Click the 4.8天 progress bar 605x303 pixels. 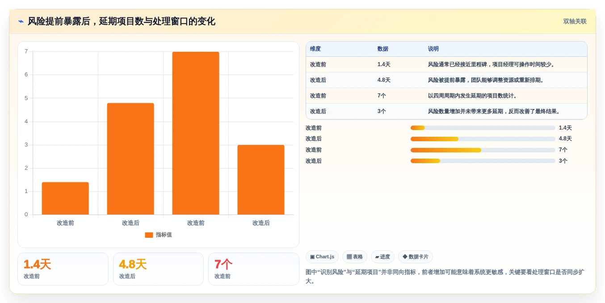[483, 139]
